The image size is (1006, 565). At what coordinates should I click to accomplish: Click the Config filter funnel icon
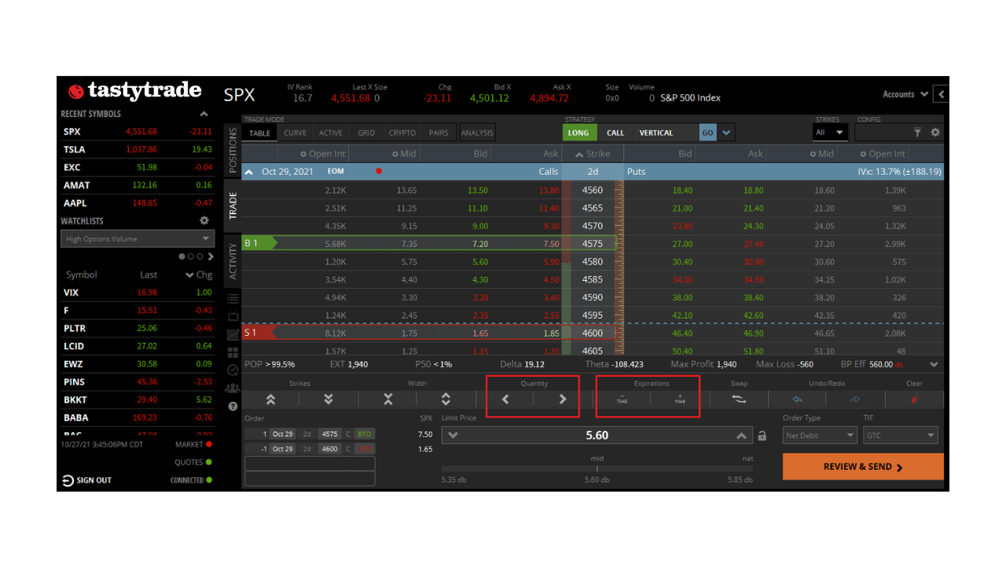917,133
